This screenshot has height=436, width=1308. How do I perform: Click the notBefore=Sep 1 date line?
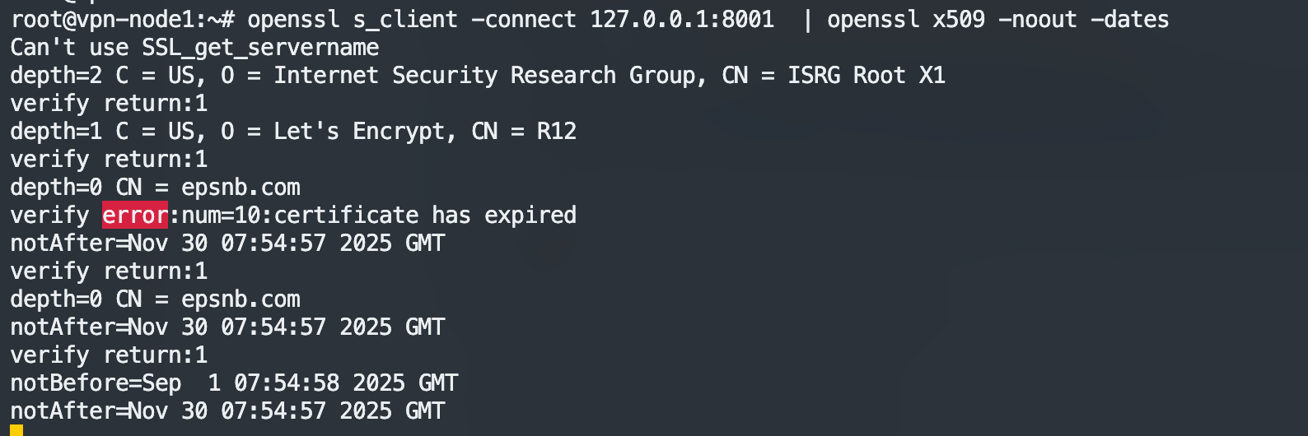point(234,383)
